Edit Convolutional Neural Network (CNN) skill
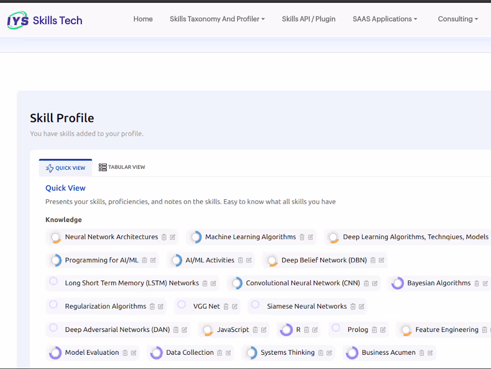Screen dimensions: 491x369 click(x=375, y=283)
